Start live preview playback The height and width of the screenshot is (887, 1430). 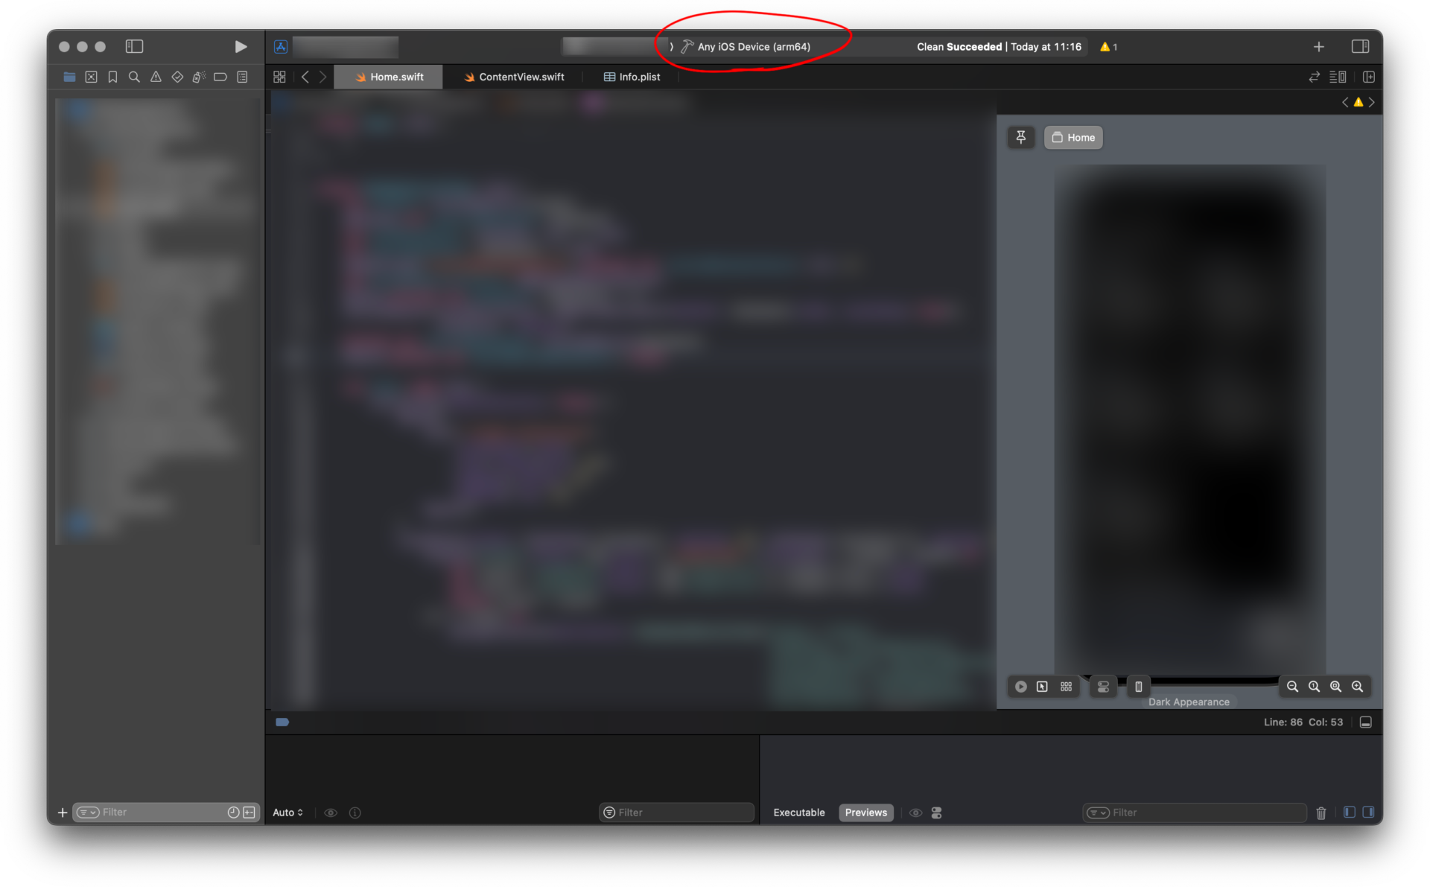[1020, 687]
